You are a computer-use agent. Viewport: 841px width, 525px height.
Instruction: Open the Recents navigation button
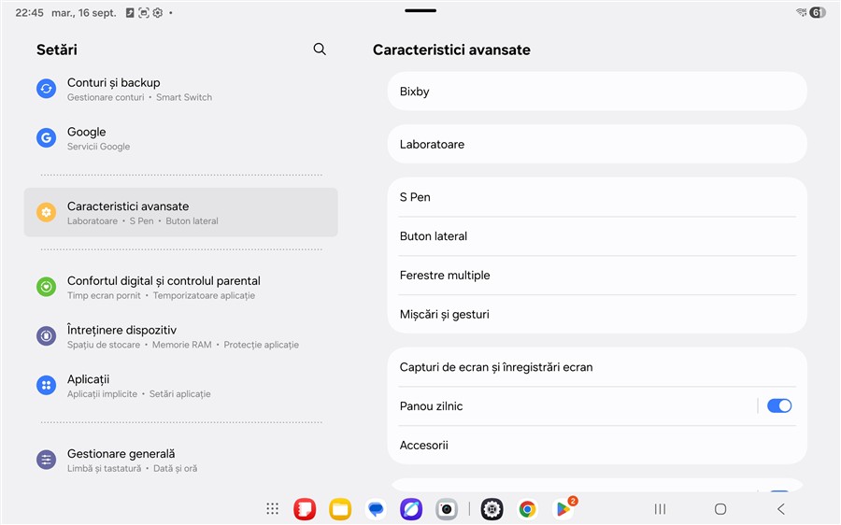(x=660, y=509)
